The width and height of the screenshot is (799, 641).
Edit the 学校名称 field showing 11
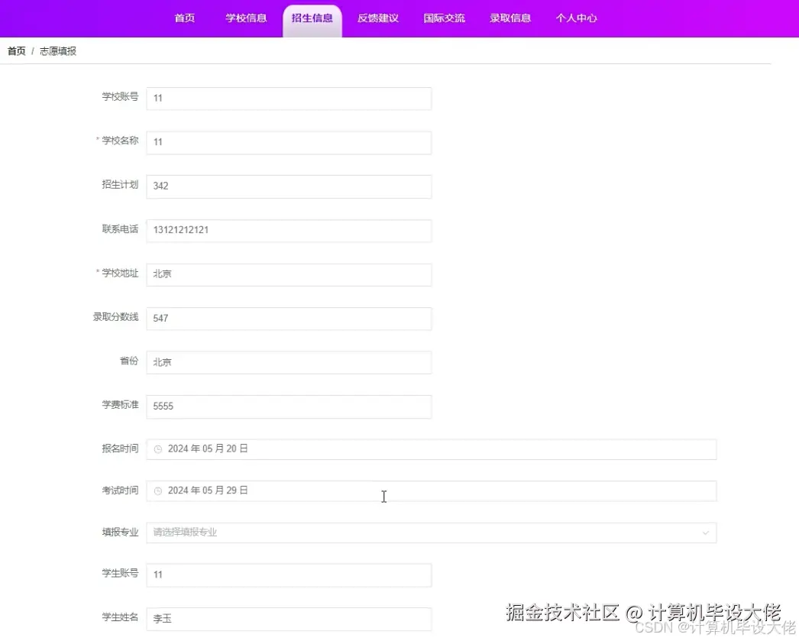click(x=289, y=142)
